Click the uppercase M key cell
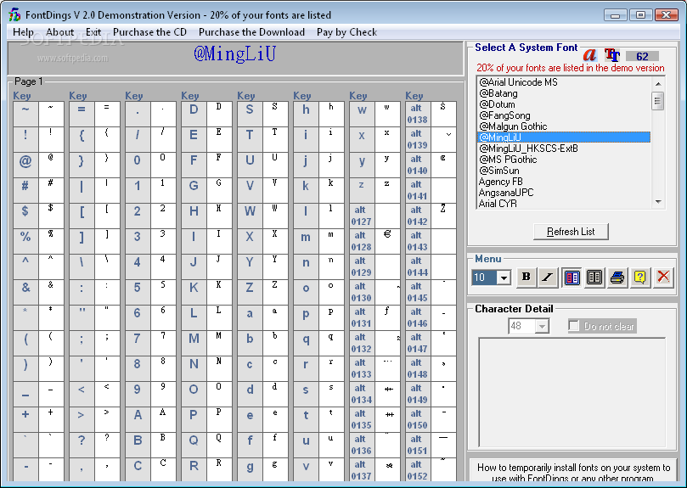The width and height of the screenshot is (687, 488). tap(194, 343)
